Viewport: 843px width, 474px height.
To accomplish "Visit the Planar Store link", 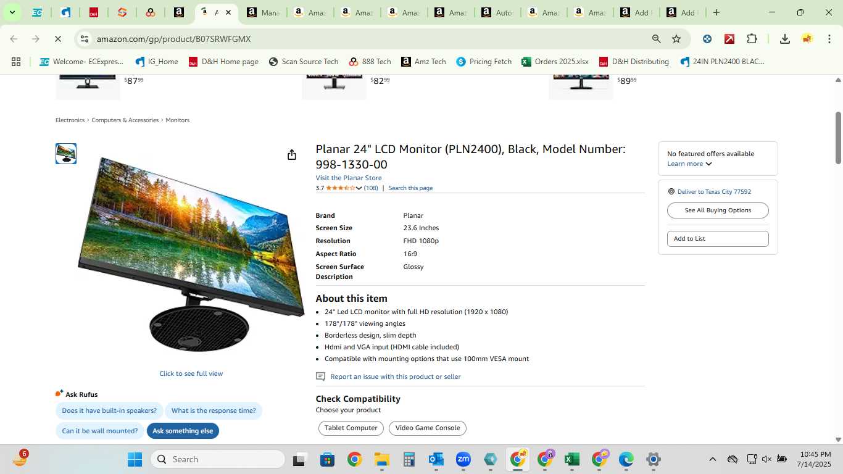I will (x=349, y=178).
